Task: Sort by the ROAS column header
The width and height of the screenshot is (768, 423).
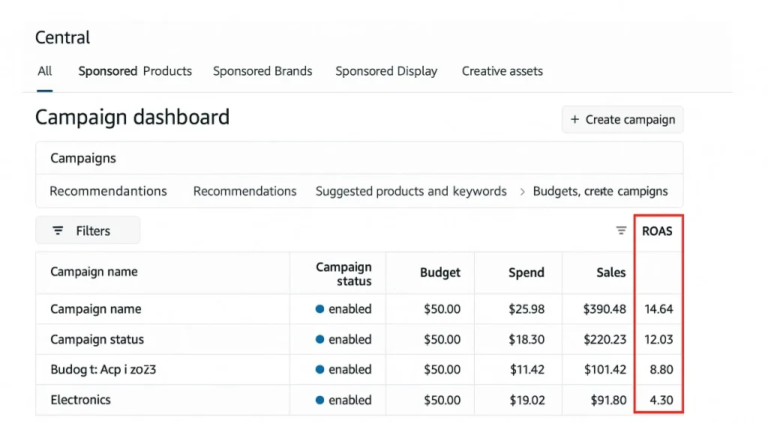Action: click(x=657, y=231)
